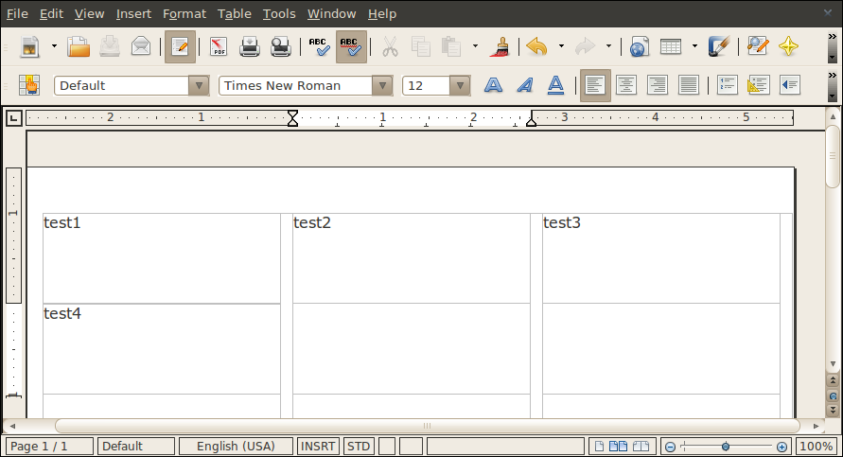Select the Format Paintbrush tool
843x457 pixels.
(x=500, y=46)
